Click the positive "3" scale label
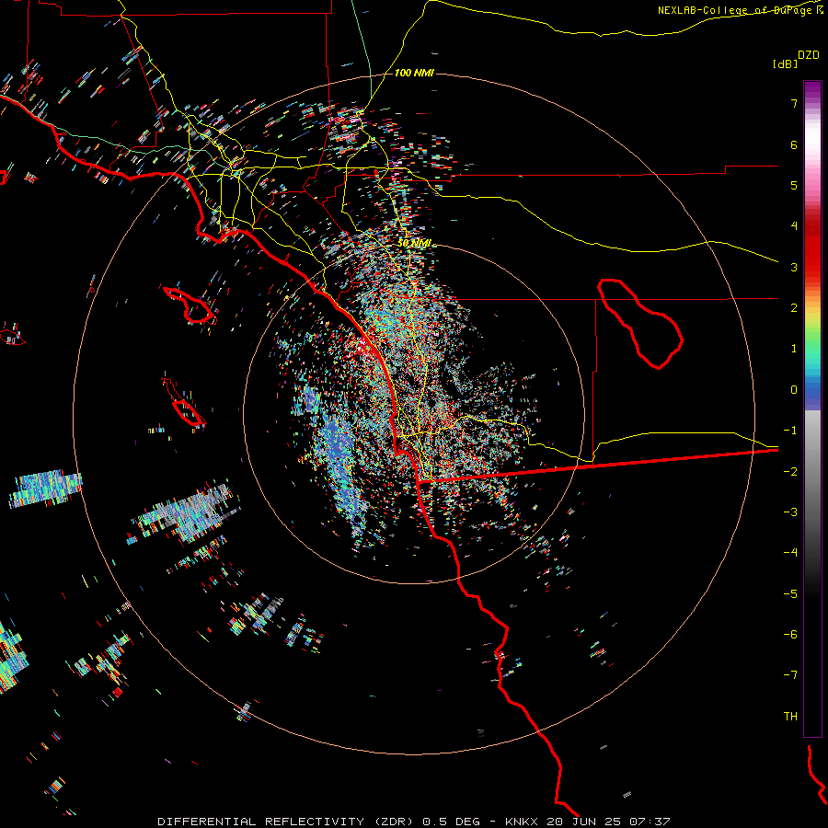This screenshot has width=828, height=828. tap(794, 267)
